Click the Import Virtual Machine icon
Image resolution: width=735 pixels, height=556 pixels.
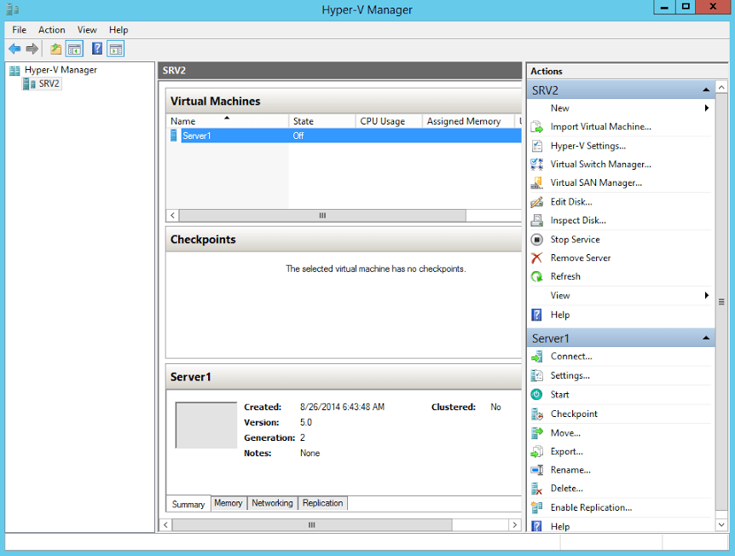pyautogui.click(x=536, y=127)
